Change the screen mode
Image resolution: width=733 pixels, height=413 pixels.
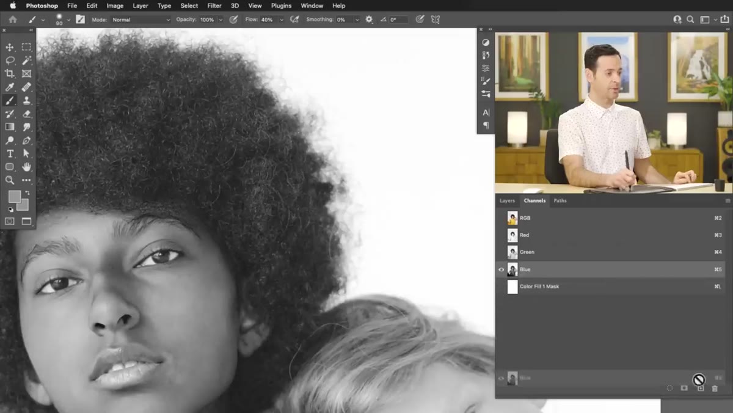pyautogui.click(x=26, y=221)
